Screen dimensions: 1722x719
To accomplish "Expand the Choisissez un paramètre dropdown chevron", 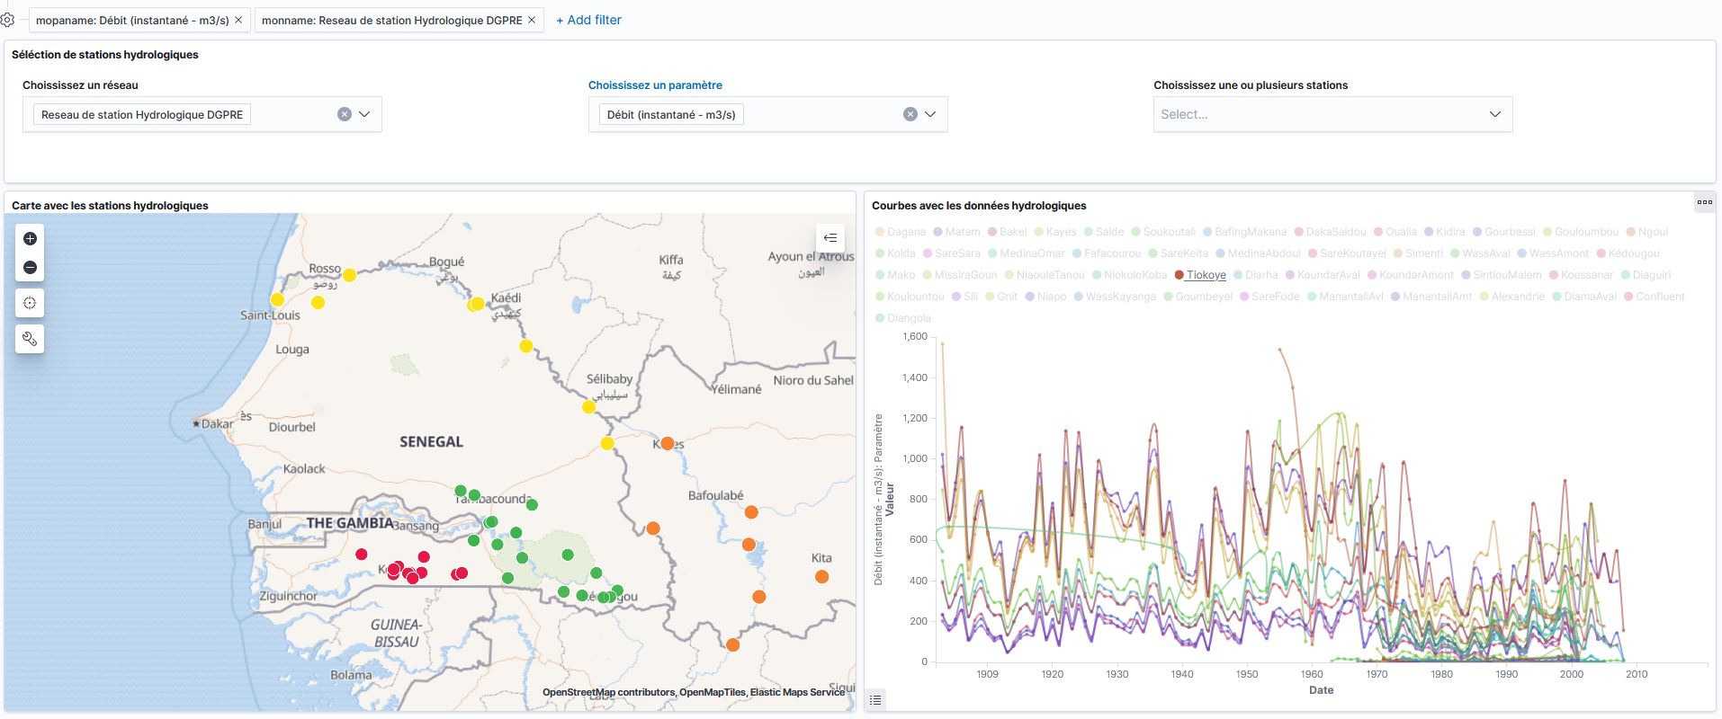I will pos(930,114).
